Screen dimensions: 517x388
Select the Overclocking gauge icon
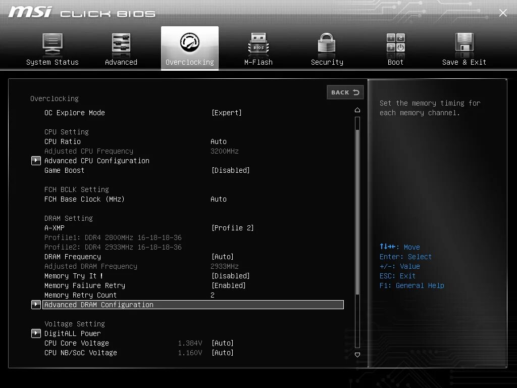(x=190, y=42)
